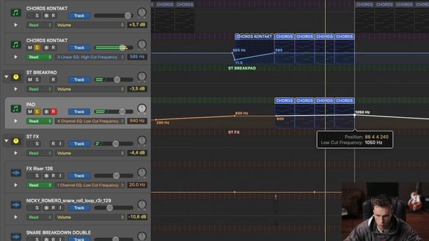429x241 pixels.
Task: Disable record on the PAD track's red R button
Action: (x=54, y=112)
